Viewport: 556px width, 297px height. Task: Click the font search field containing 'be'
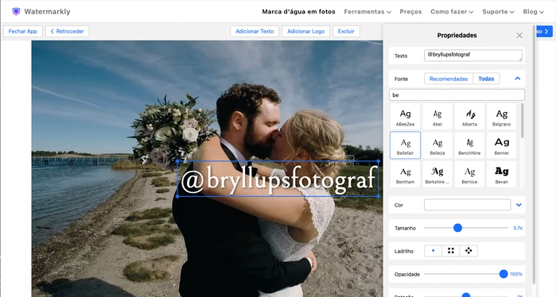click(x=457, y=94)
